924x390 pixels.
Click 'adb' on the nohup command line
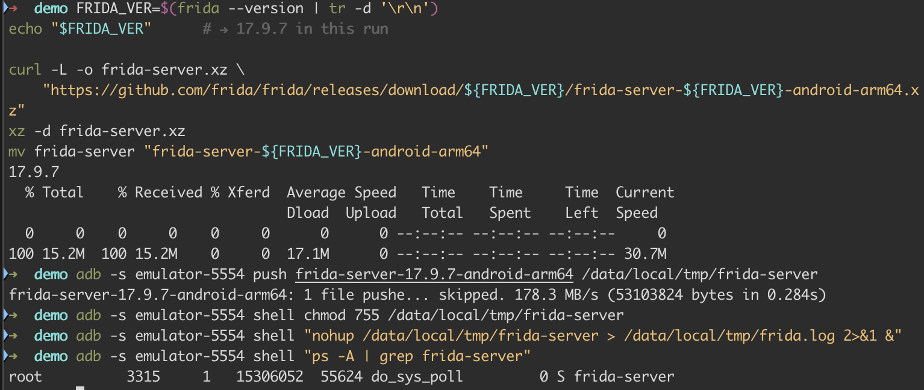point(89,336)
